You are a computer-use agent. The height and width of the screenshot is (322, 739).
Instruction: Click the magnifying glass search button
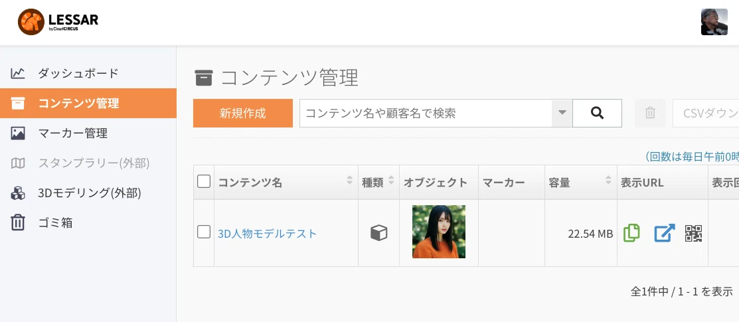(597, 113)
